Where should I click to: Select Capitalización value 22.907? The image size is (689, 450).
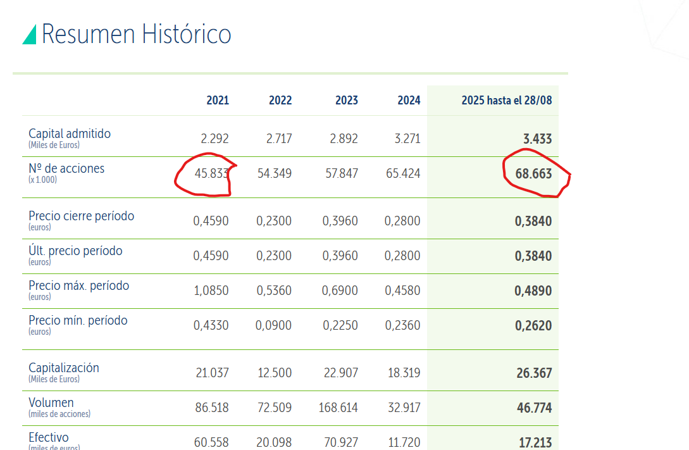(x=341, y=372)
